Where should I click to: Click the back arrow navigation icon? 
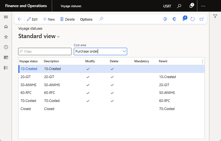pyautogui.click(x=20, y=19)
